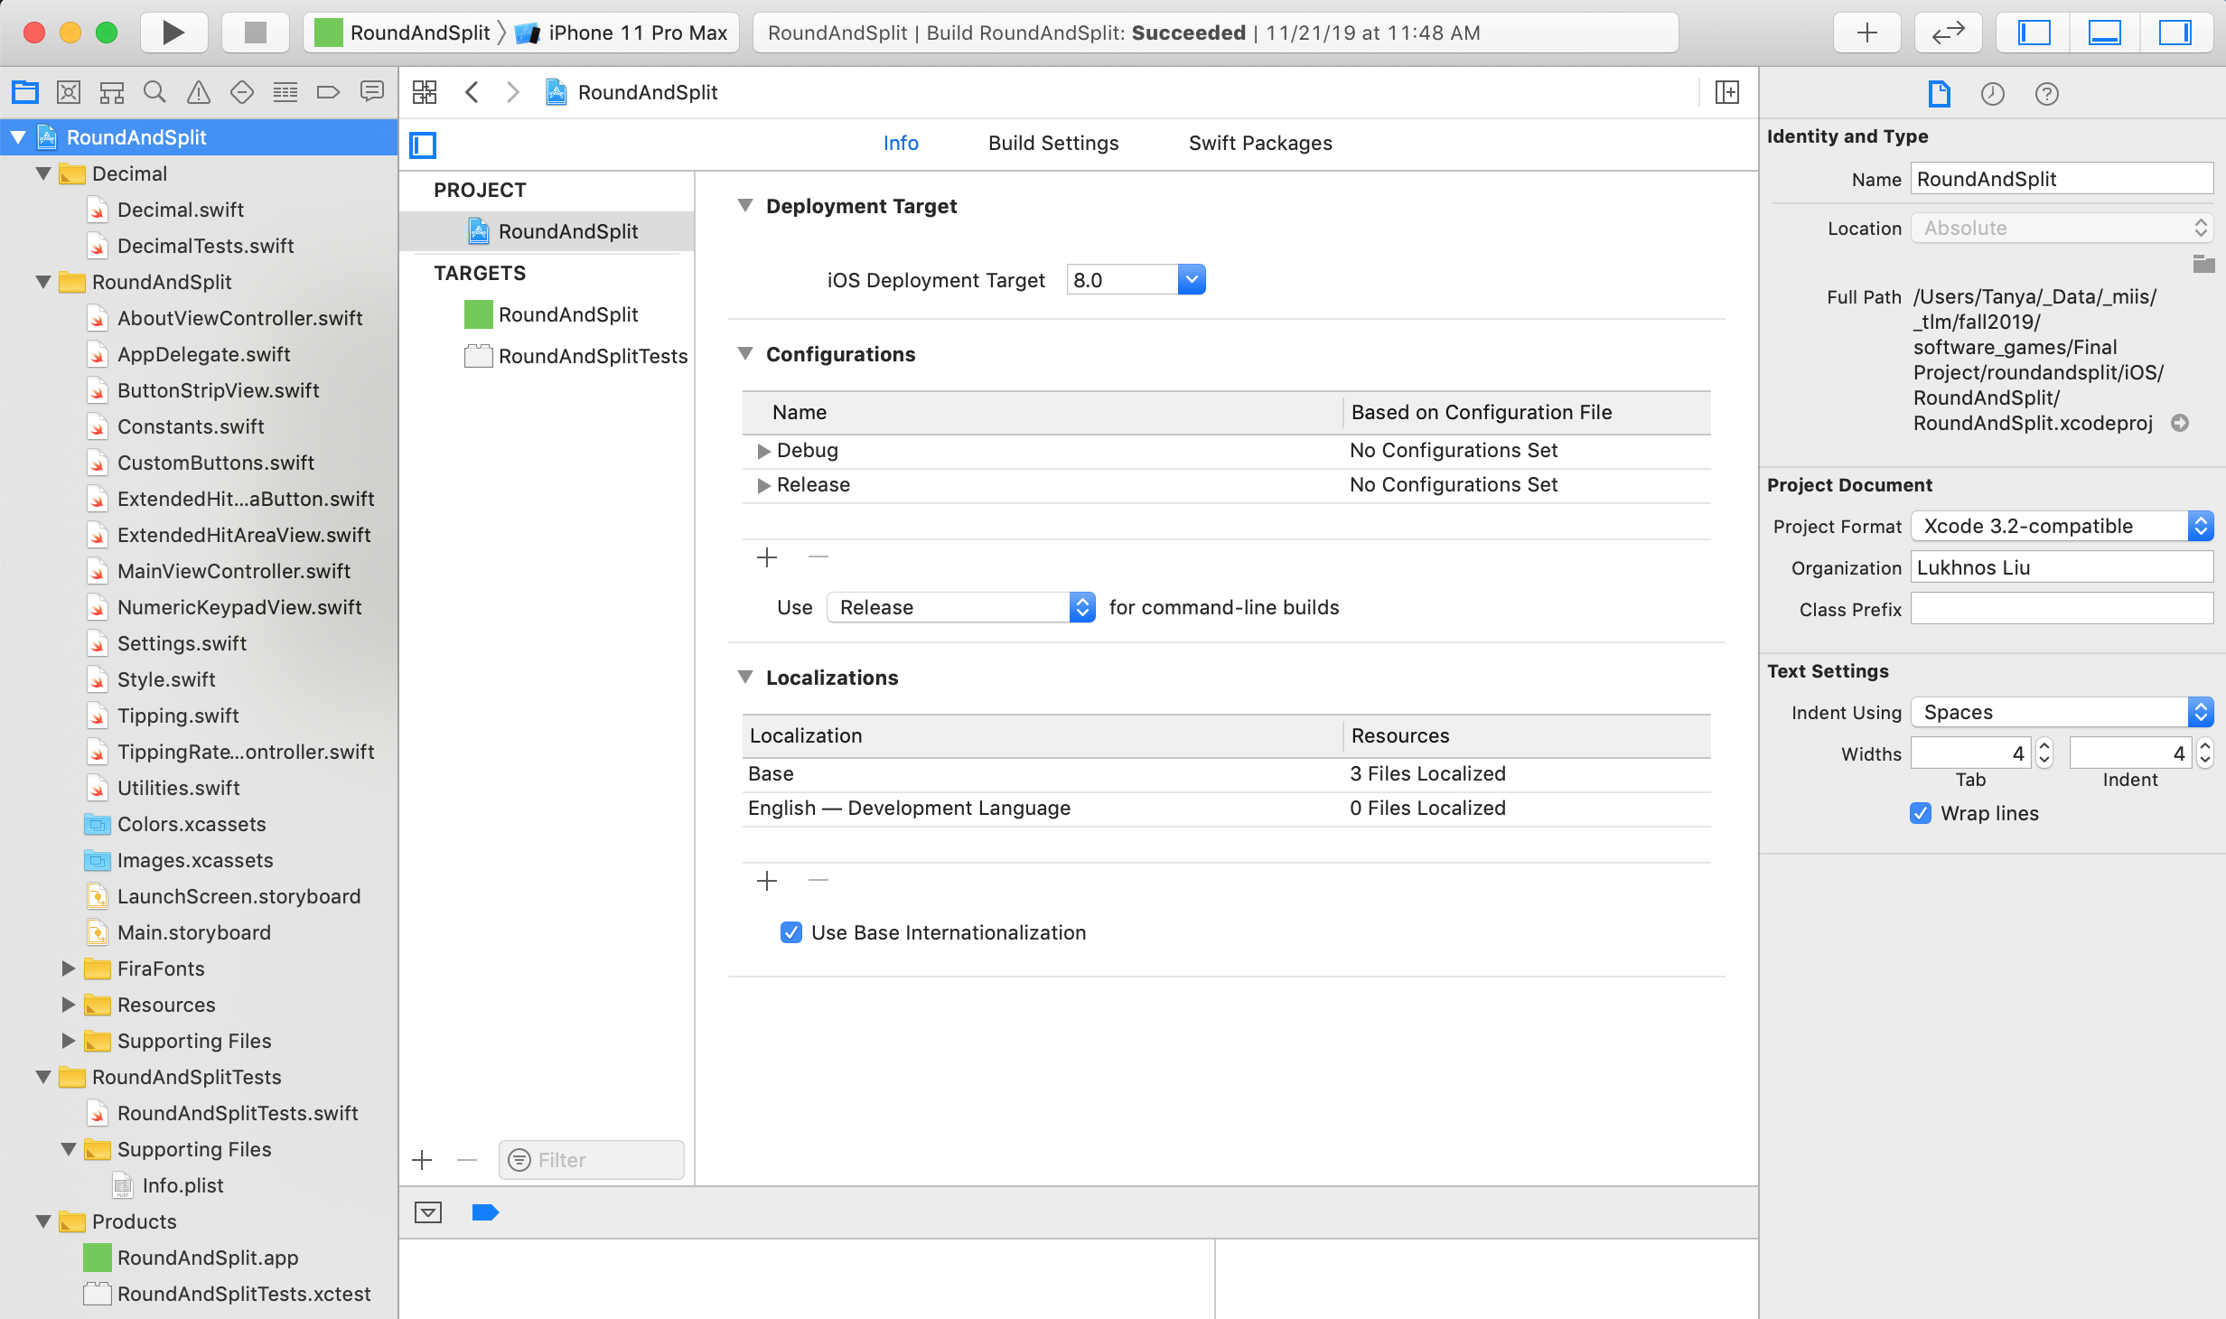
Task: Show the History inspector
Action: click(1993, 94)
